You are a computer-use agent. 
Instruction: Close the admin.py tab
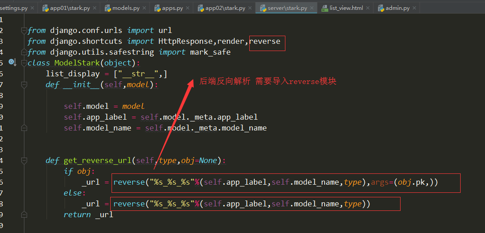tap(414, 8)
